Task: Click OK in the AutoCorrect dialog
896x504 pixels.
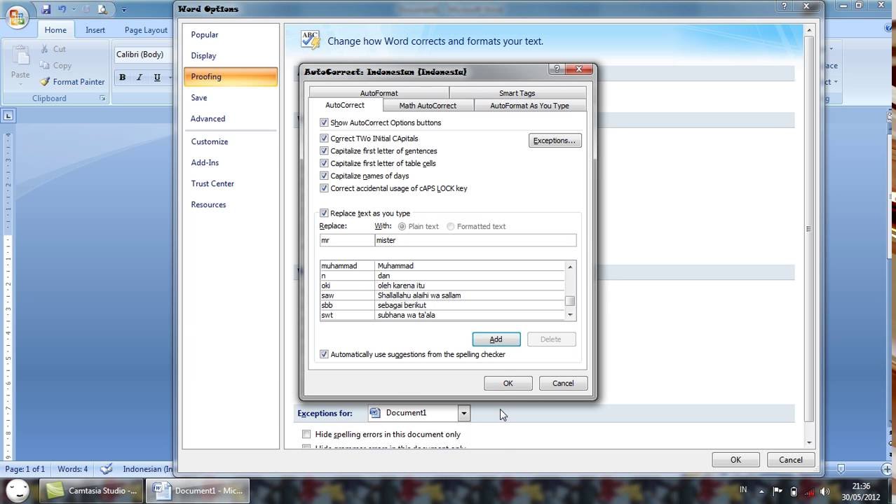Action: coord(508,384)
